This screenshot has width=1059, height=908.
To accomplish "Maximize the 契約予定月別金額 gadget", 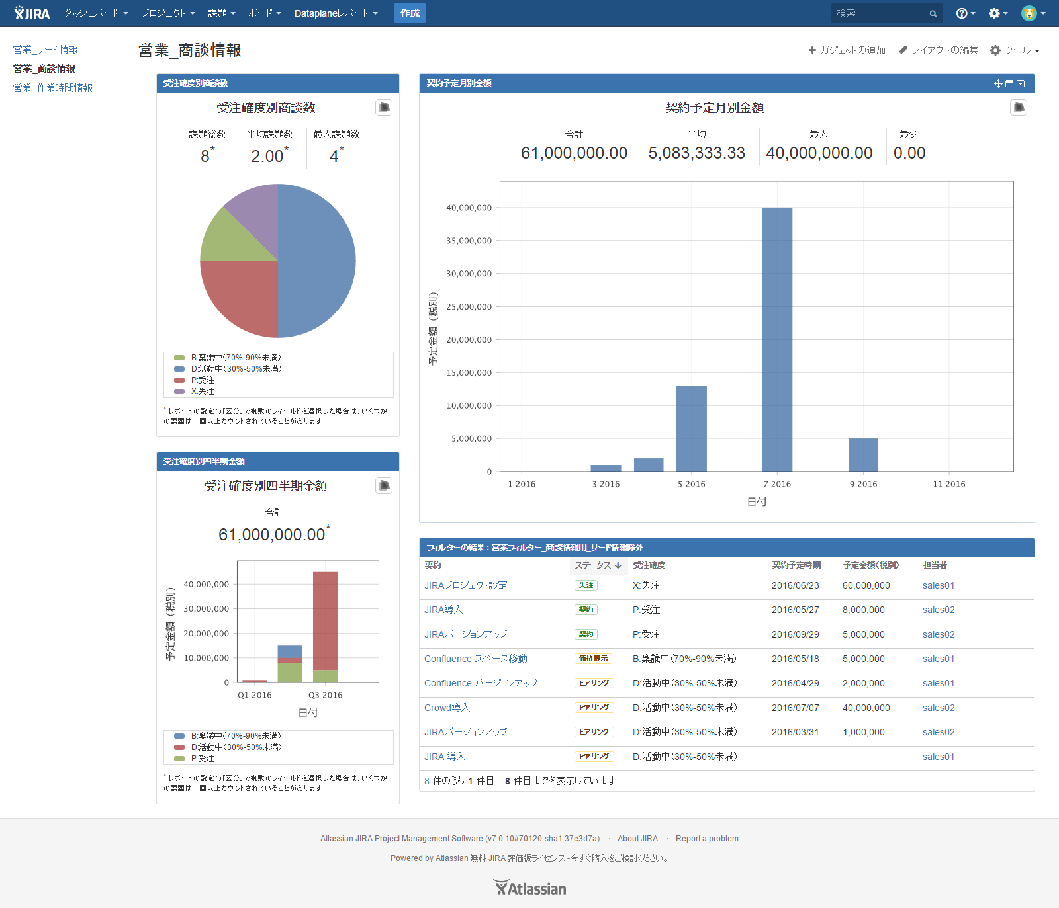I will (x=1009, y=83).
